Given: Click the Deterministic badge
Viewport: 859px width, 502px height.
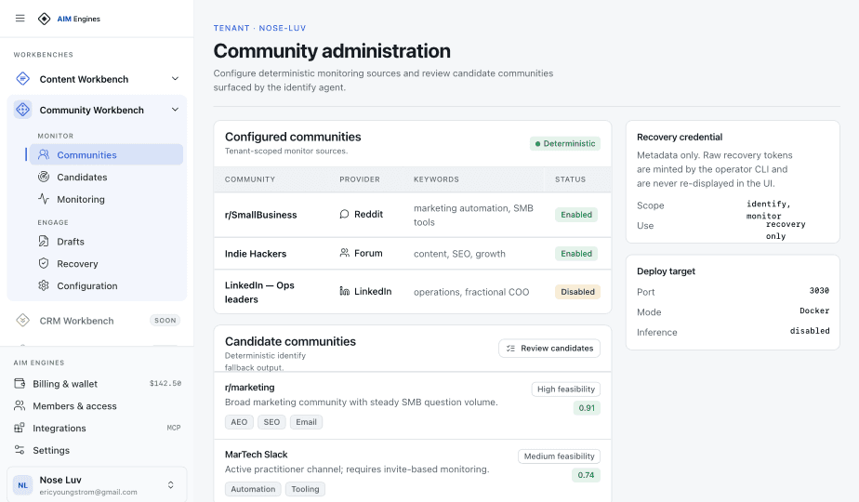Looking at the screenshot, I should pyautogui.click(x=565, y=143).
